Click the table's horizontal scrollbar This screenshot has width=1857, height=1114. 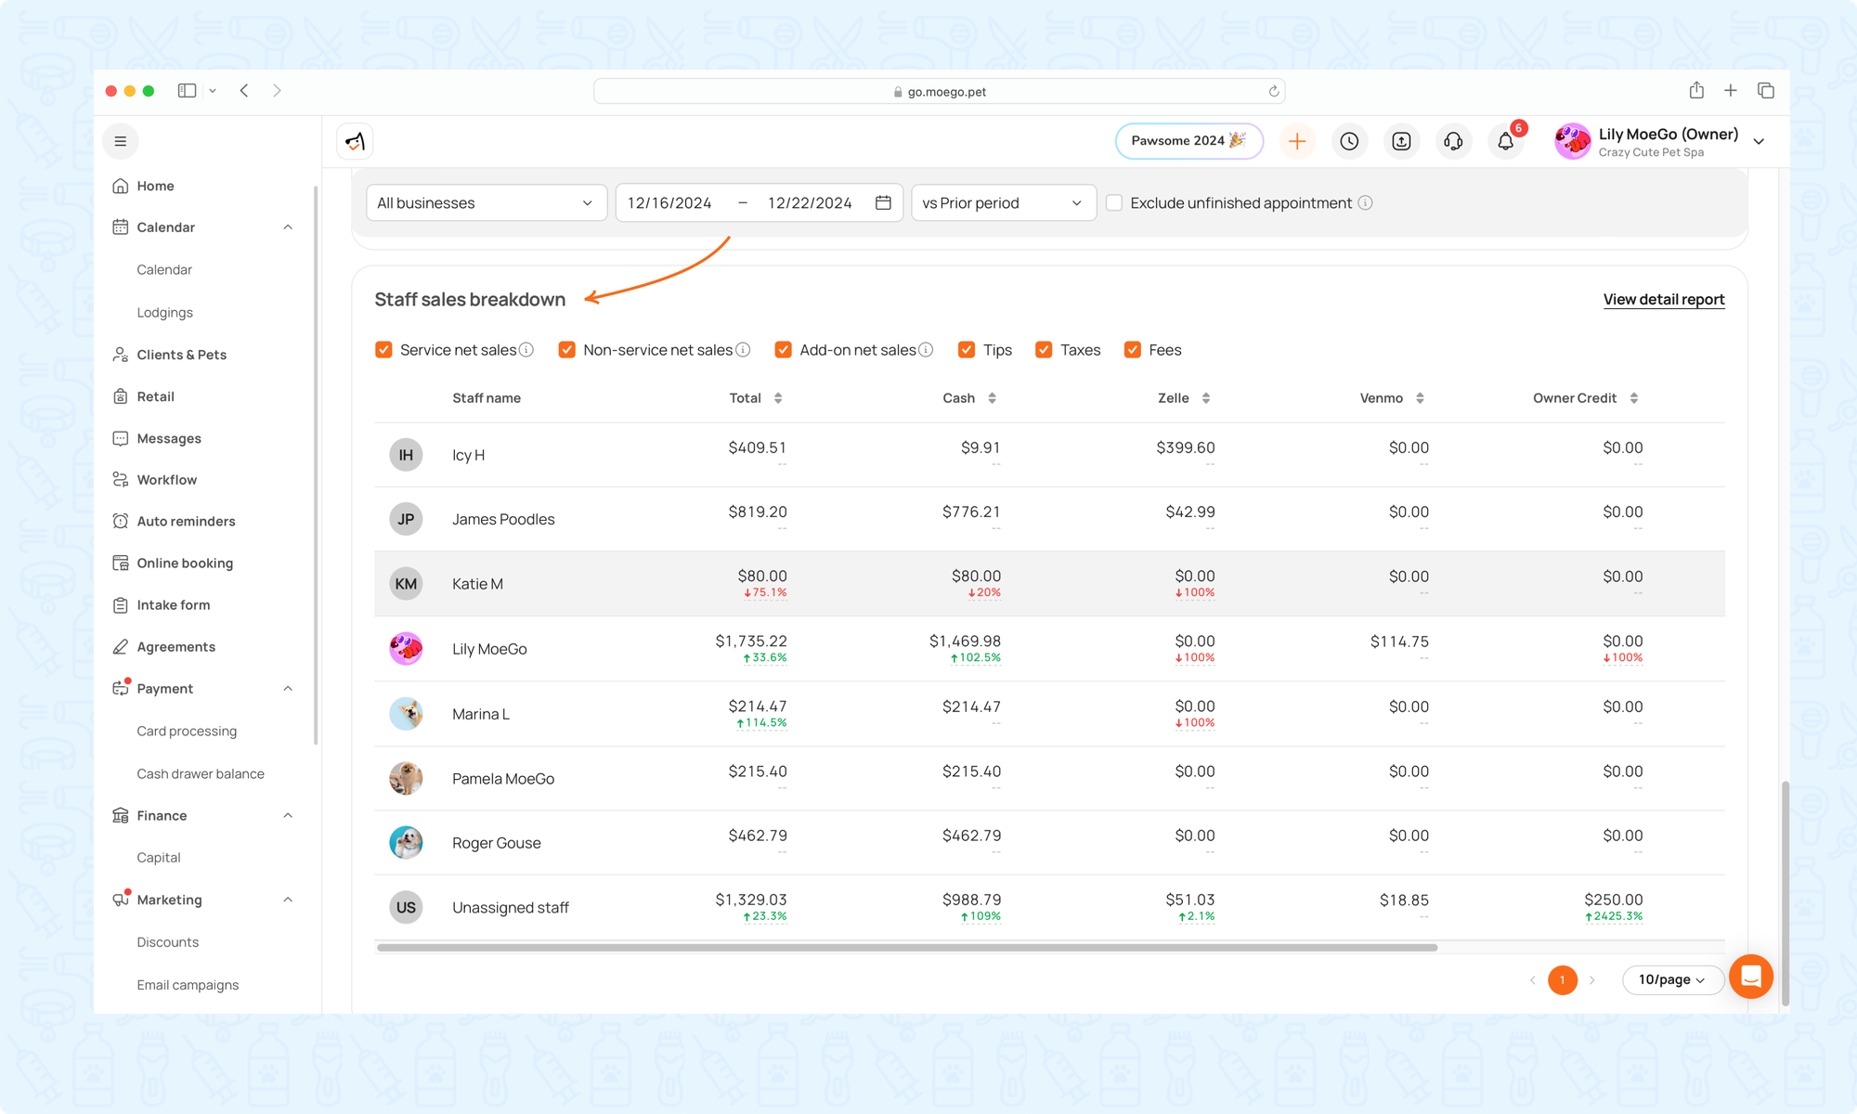[907, 948]
